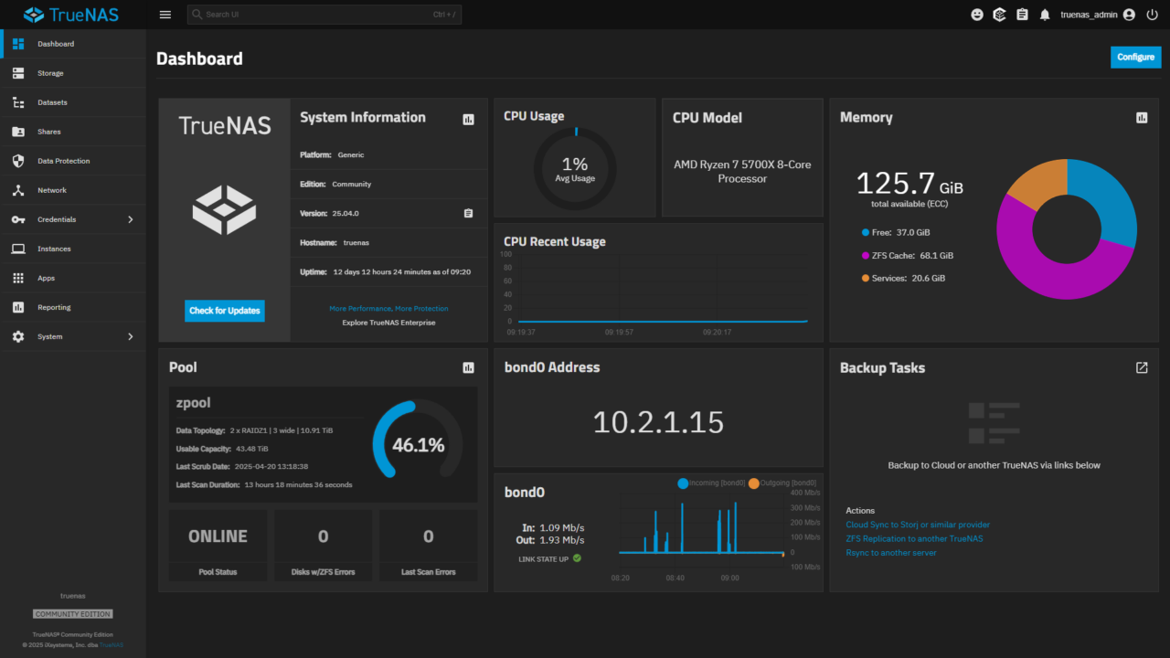Go to Storage in sidebar
This screenshot has width=1170, height=658.
50,73
